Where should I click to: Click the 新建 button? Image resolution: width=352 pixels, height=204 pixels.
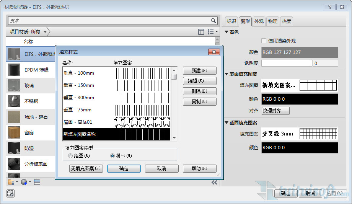click(200, 70)
